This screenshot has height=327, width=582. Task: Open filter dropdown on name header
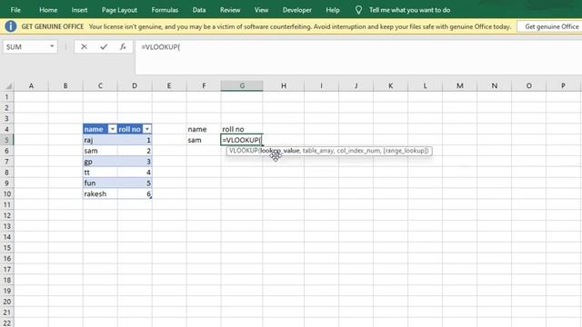[112, 129]
